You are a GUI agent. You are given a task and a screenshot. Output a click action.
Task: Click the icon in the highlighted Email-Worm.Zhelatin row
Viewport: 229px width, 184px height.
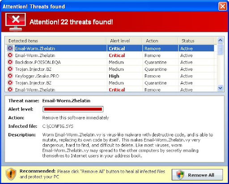coord(10,48)
